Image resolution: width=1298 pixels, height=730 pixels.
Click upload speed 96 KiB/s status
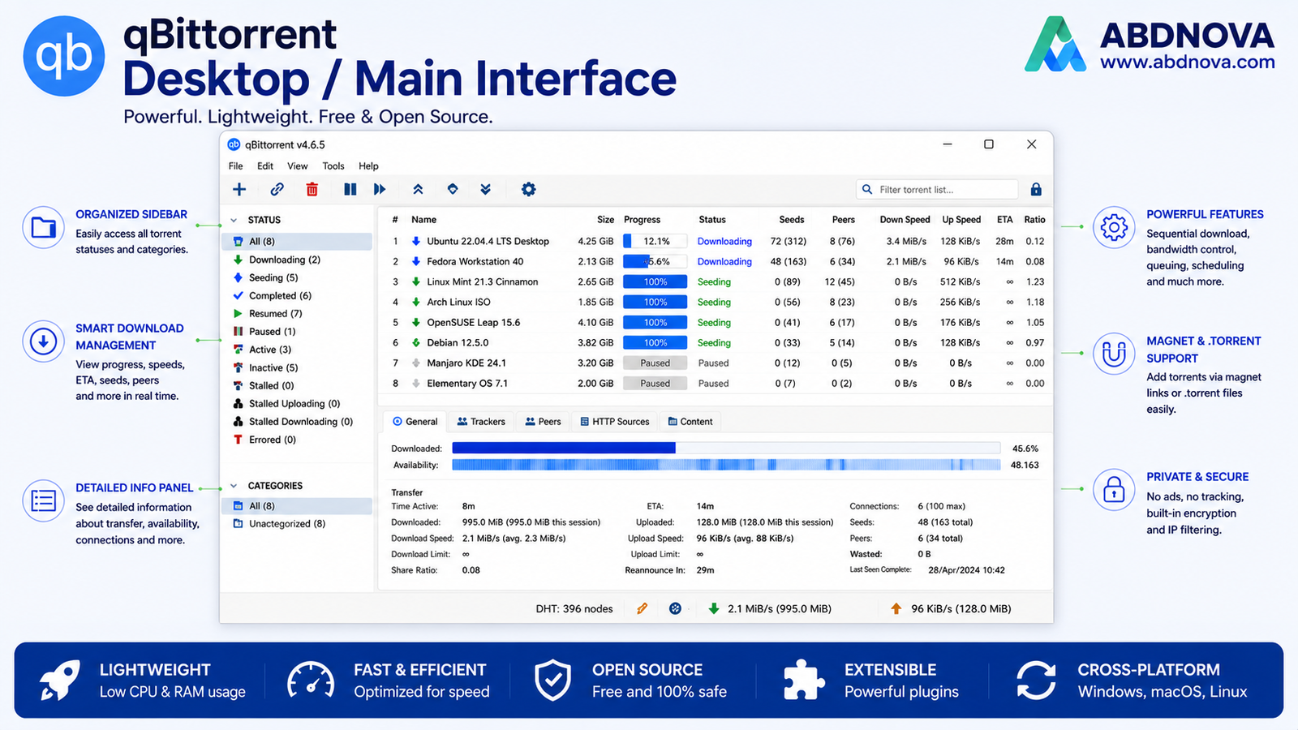coord(951,608)
